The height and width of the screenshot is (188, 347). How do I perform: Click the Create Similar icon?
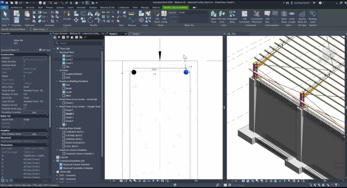[148, 20]
